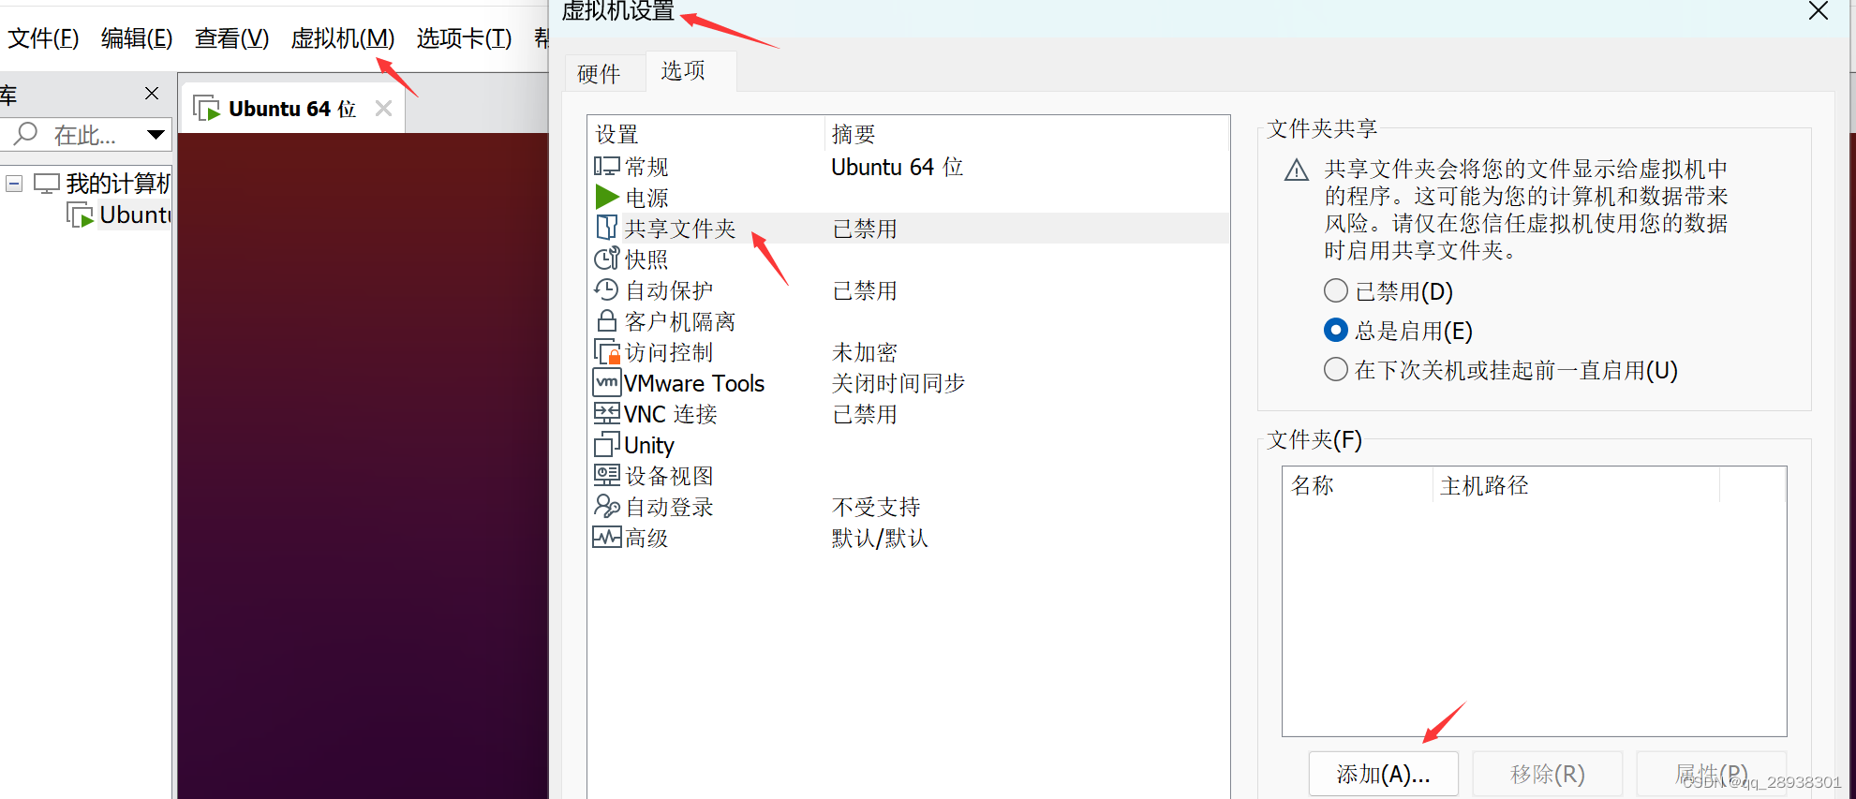
Task: Select the VNC 连接 row text
Action: tap(671, 414)
